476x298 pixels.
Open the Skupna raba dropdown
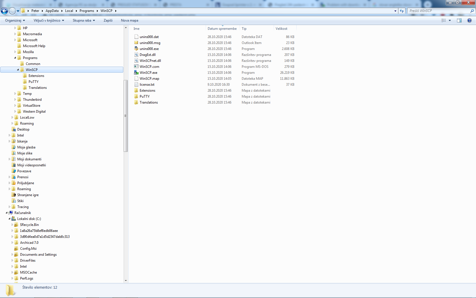pos(84,20)
